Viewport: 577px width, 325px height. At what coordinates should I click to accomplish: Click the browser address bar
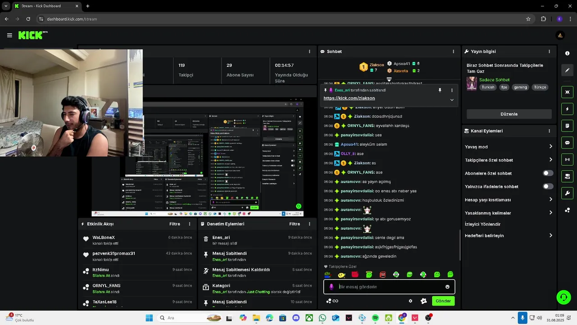(279, 19)
